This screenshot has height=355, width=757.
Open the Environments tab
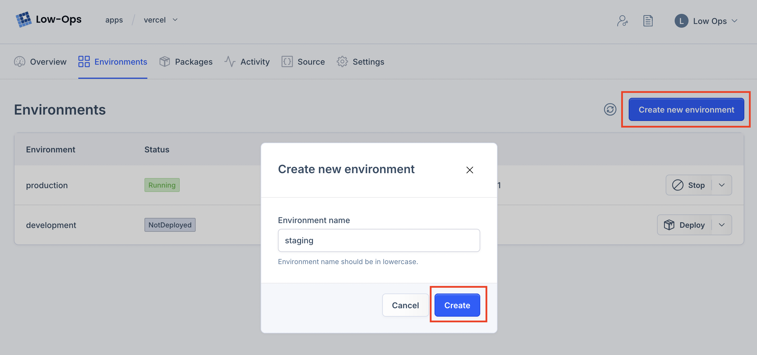tap(121, 62)
